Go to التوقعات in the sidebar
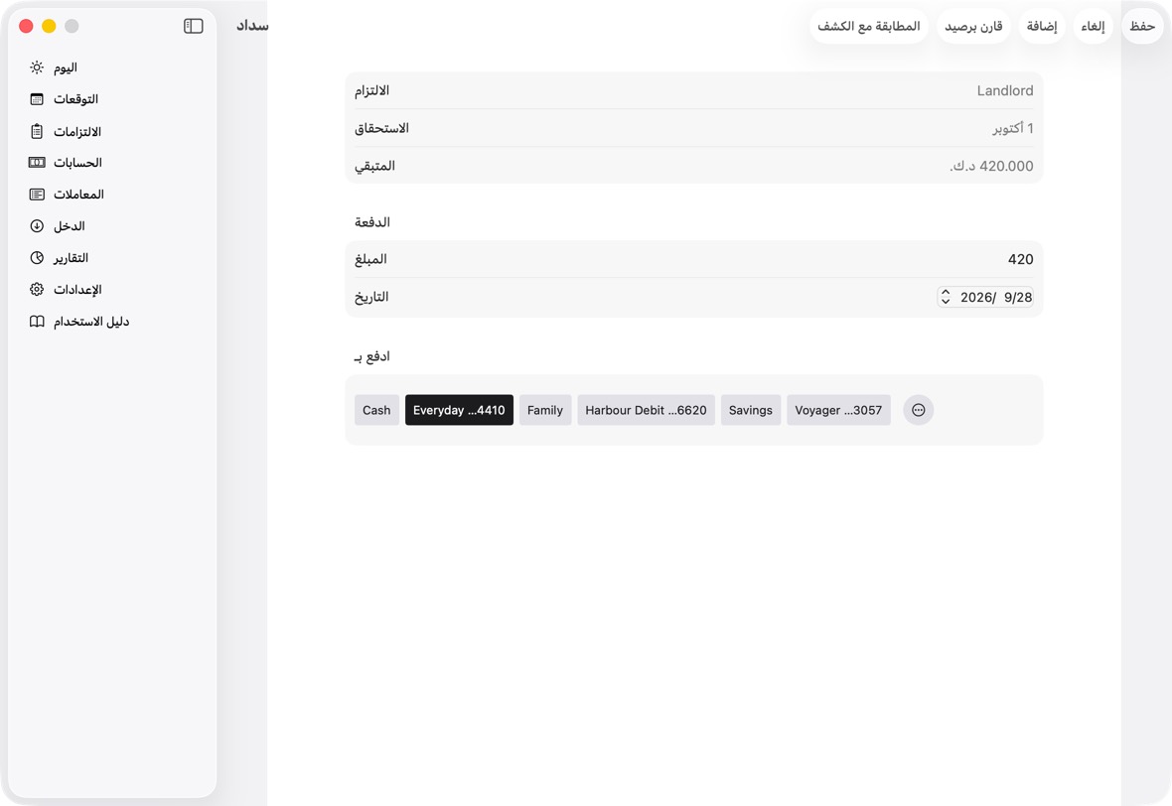1172x806 pixels. [112, 99]
